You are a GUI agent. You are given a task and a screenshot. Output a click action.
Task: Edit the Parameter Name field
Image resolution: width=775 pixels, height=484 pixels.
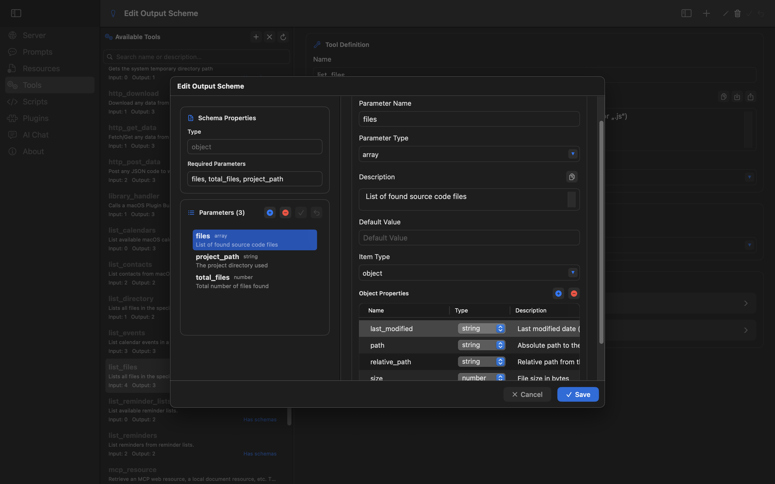469,119
